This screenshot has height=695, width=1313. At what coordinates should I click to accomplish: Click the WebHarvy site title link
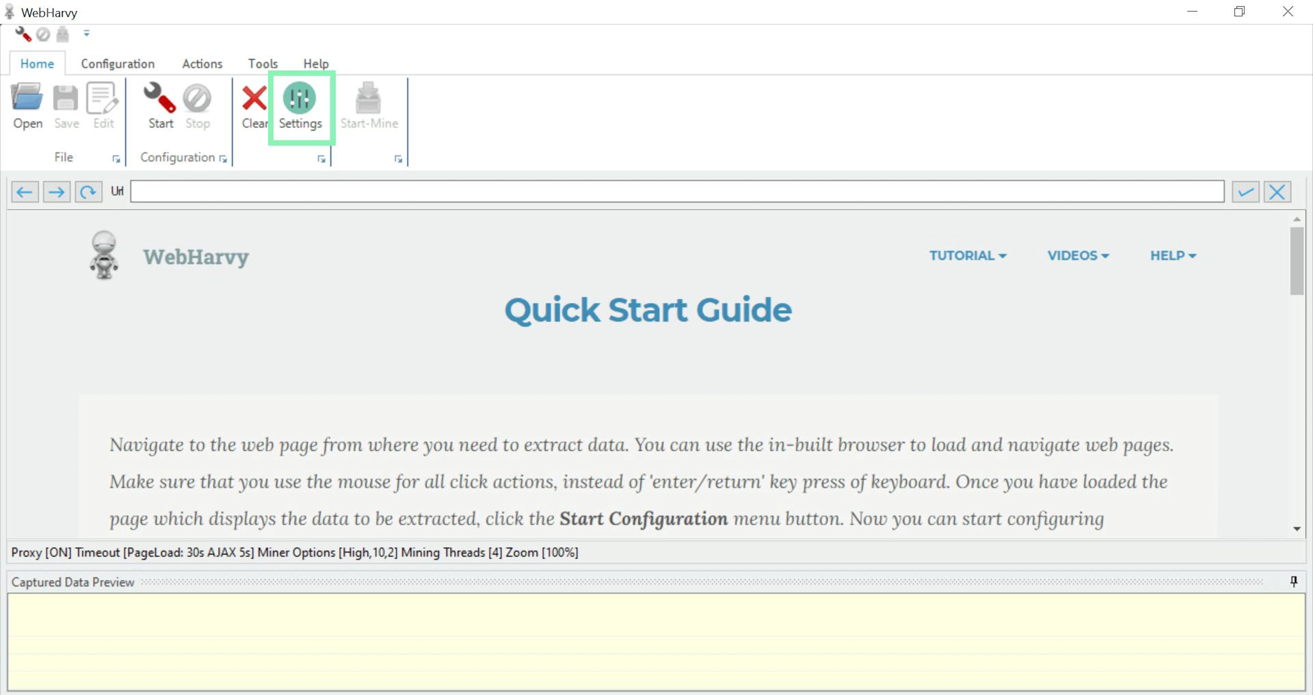point(196,257)
